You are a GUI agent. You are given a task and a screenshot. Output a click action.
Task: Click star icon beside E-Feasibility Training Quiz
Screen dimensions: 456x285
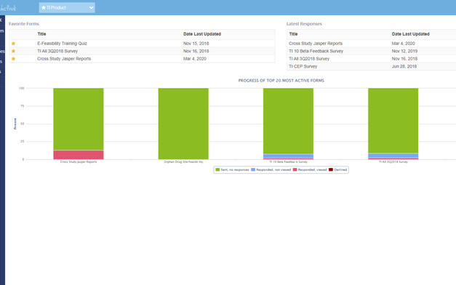coord(13,44)
